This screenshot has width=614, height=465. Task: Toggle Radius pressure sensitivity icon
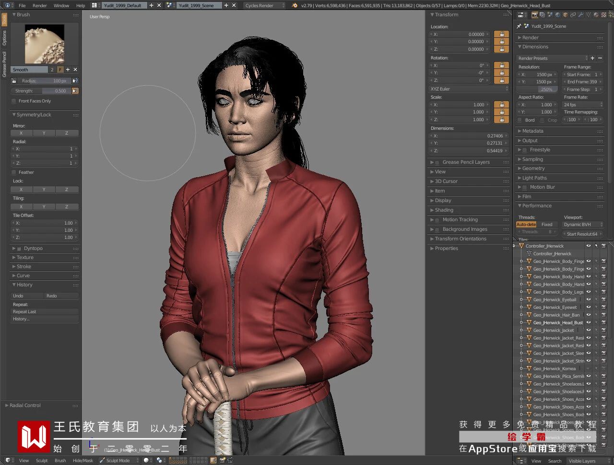(75, 81)
